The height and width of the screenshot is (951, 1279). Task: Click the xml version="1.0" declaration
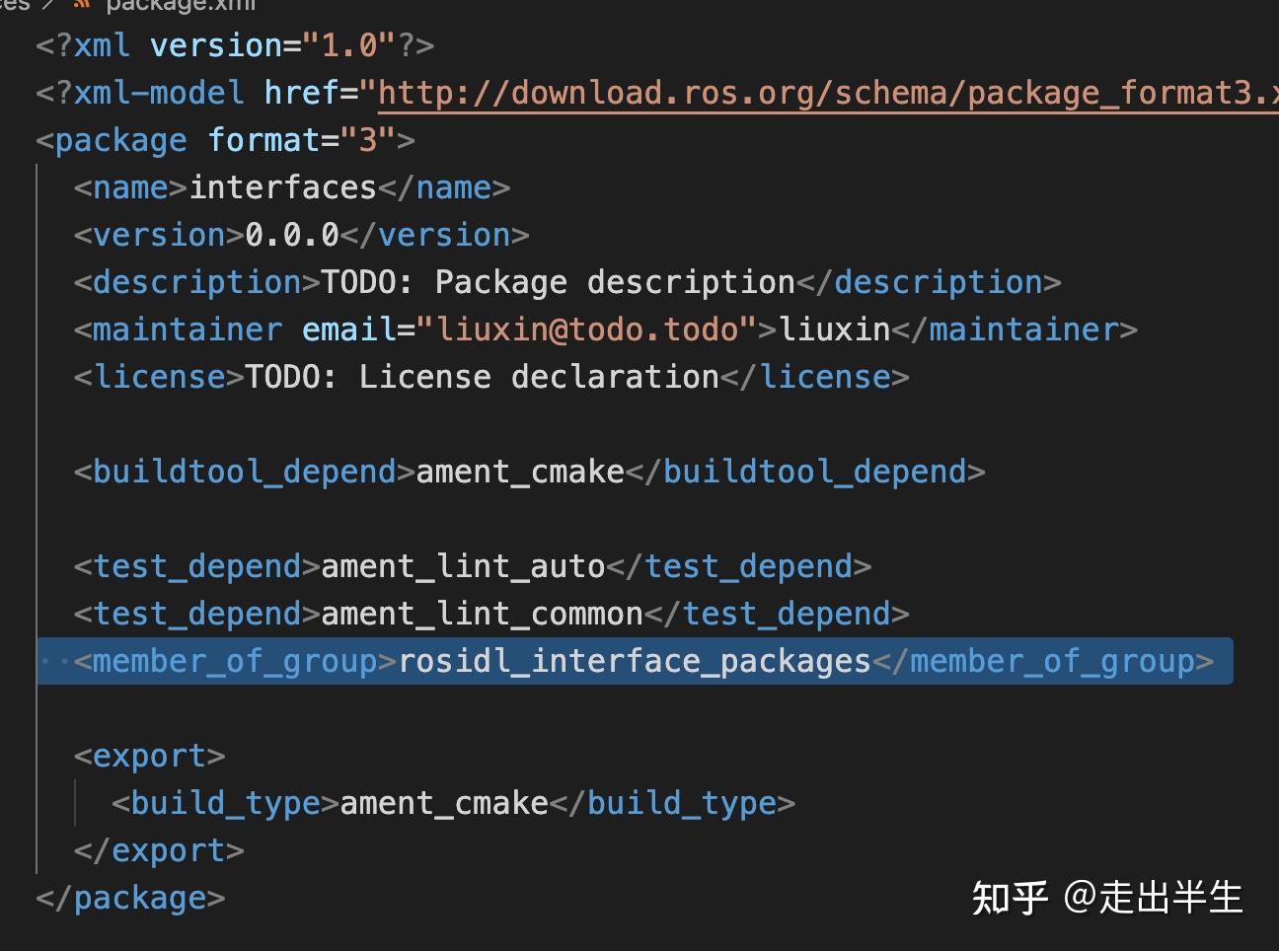235,45
